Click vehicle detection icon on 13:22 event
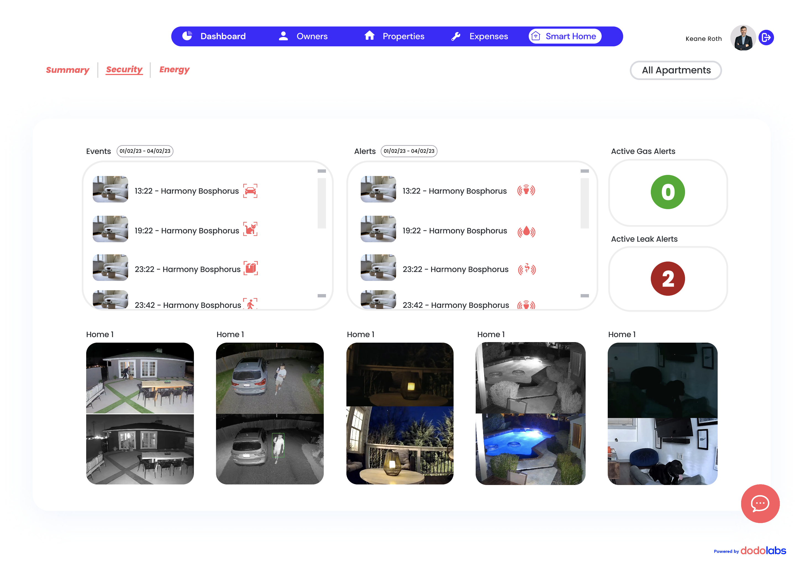The width and height of the screenshot is (795, 565). [x=250, y=191]
